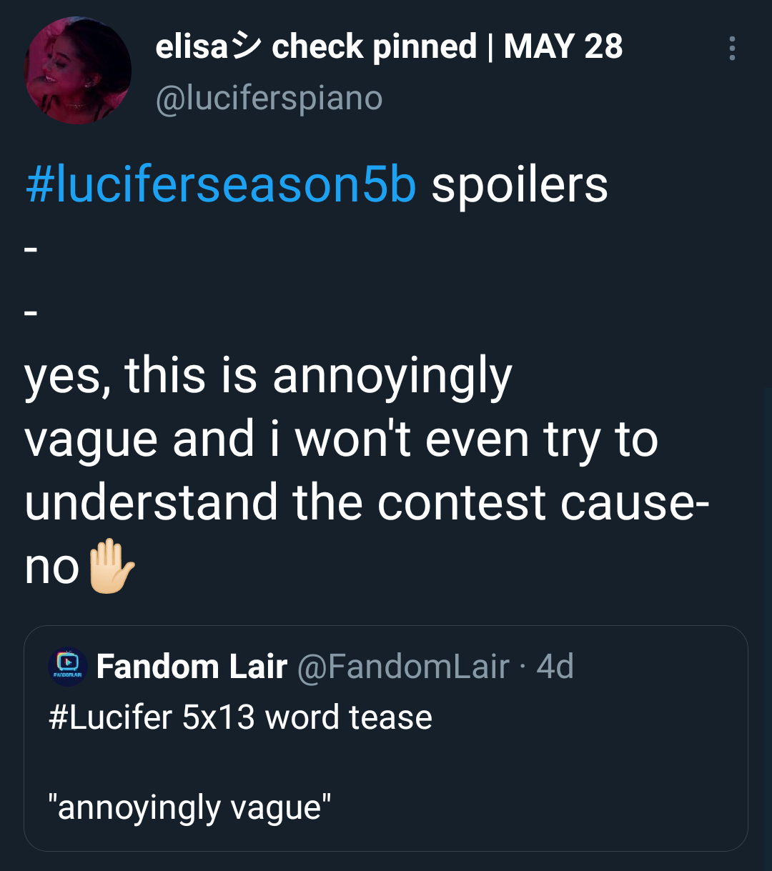Click the Fandom Lair account name

(192, 667)
